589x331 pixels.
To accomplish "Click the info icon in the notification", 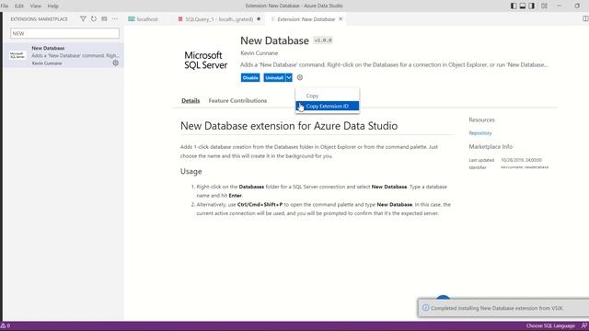I will [x=425, y=308].
